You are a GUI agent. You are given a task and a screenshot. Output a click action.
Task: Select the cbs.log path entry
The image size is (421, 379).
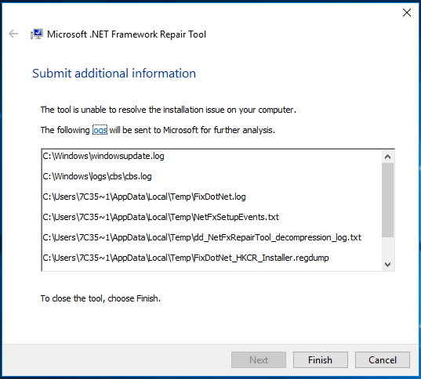pos(97,176)
